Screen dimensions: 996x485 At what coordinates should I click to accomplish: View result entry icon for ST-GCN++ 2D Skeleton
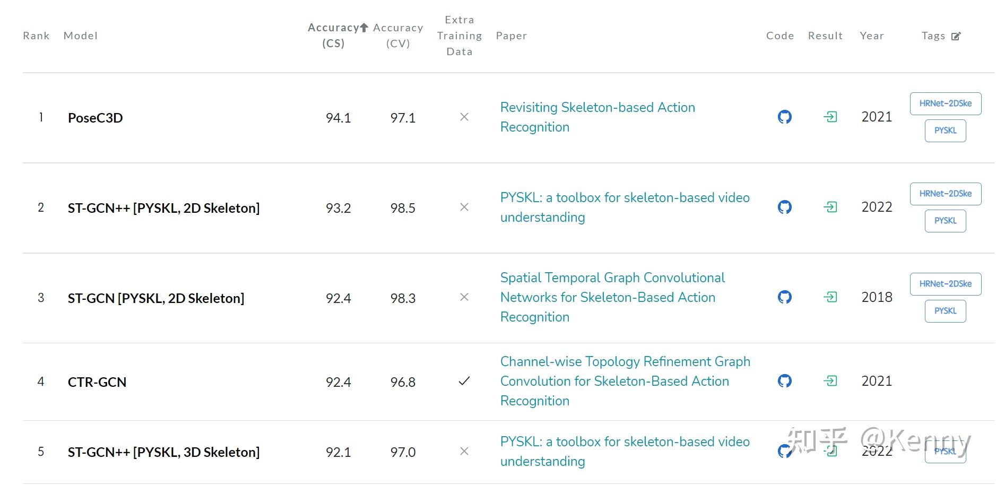830,207
